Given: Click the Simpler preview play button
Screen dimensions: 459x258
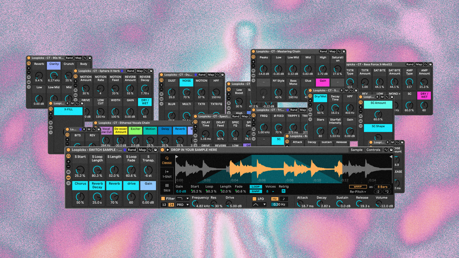Looking at the screenshot, I should point(168,150).
